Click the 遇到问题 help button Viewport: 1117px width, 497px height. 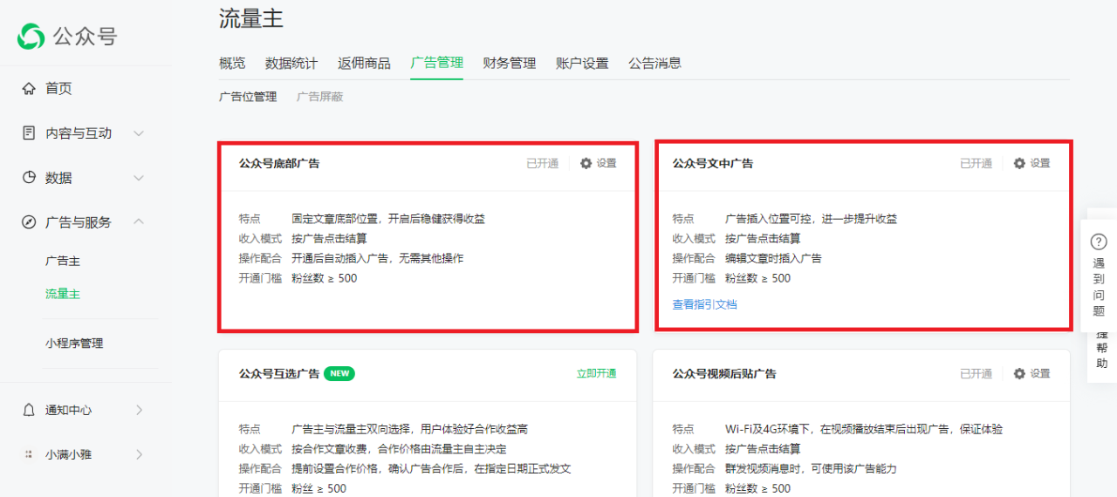click(1099, 276)
